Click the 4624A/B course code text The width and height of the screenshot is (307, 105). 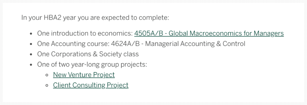(x=125, y=44)
